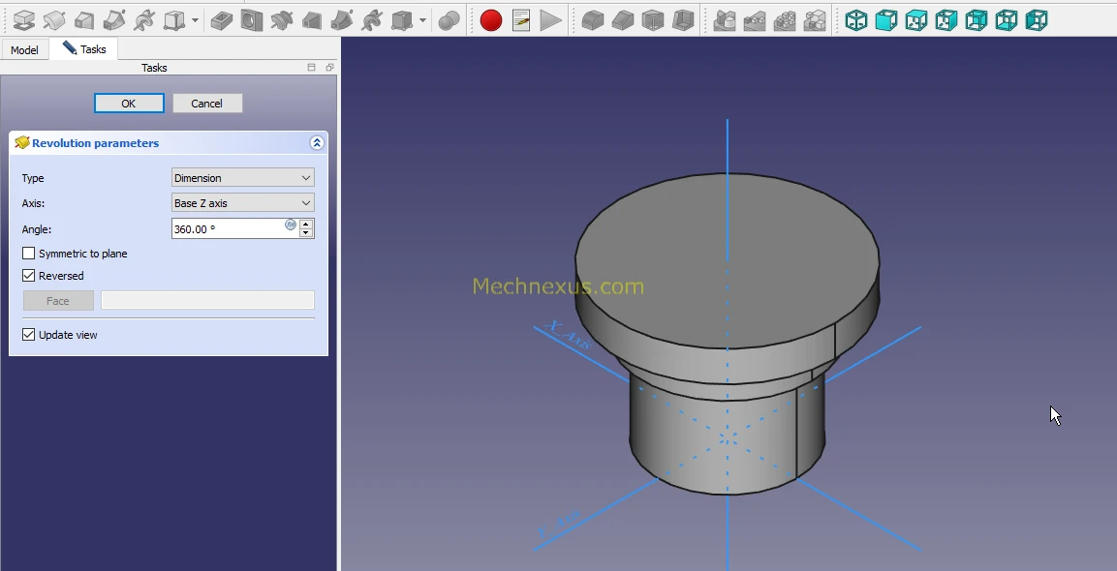
Task: Click the Boolean operation icon
Action: tap(449, 20)
